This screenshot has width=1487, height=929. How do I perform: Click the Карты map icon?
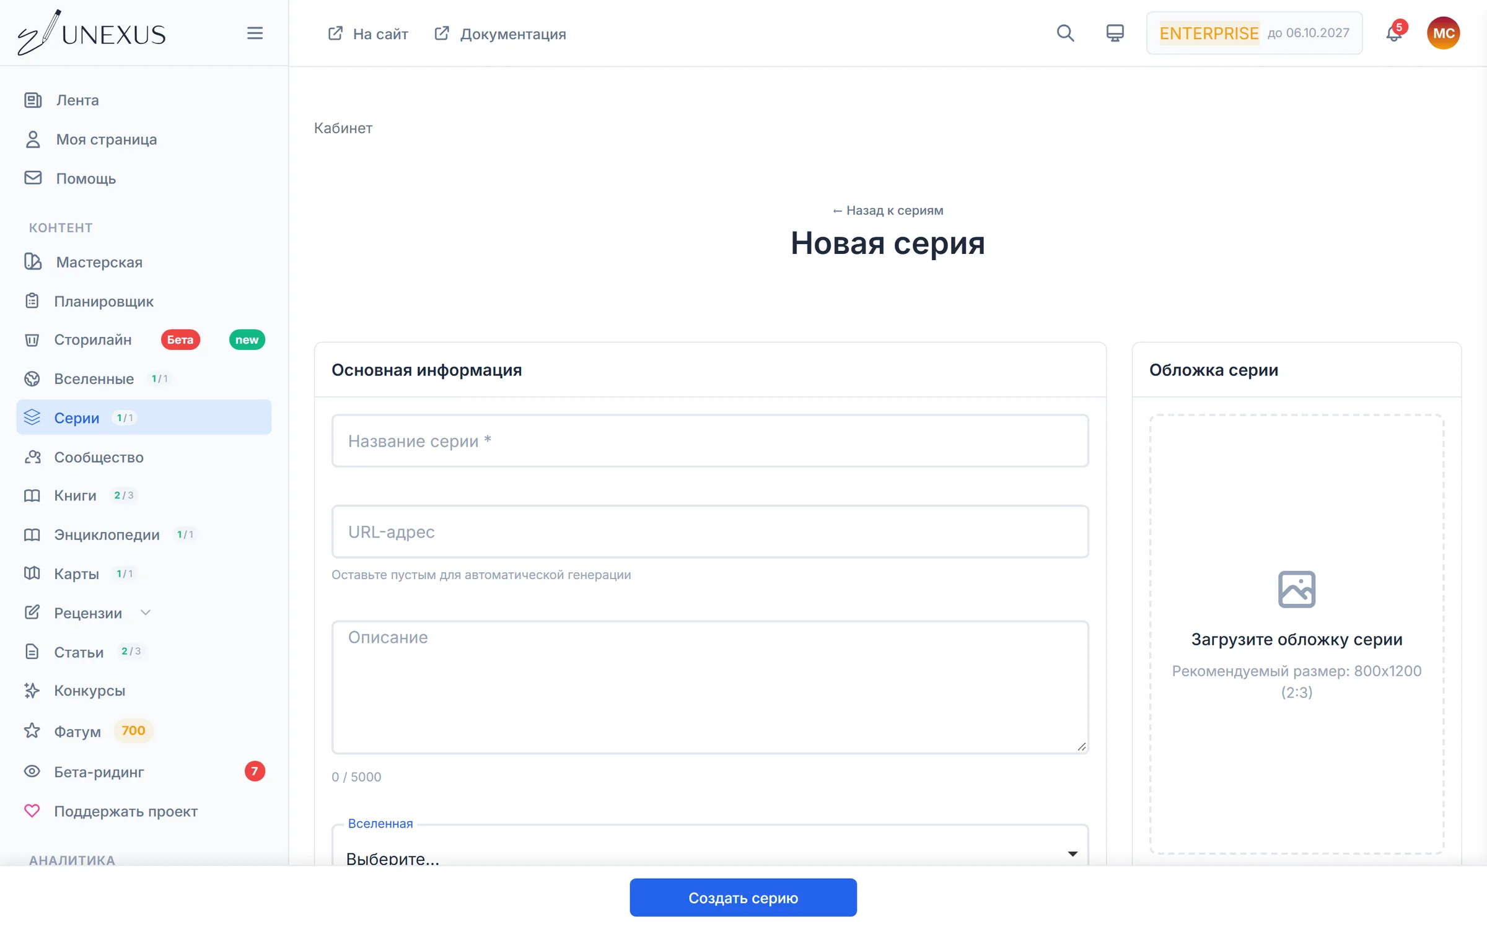(x=32, y=574)
